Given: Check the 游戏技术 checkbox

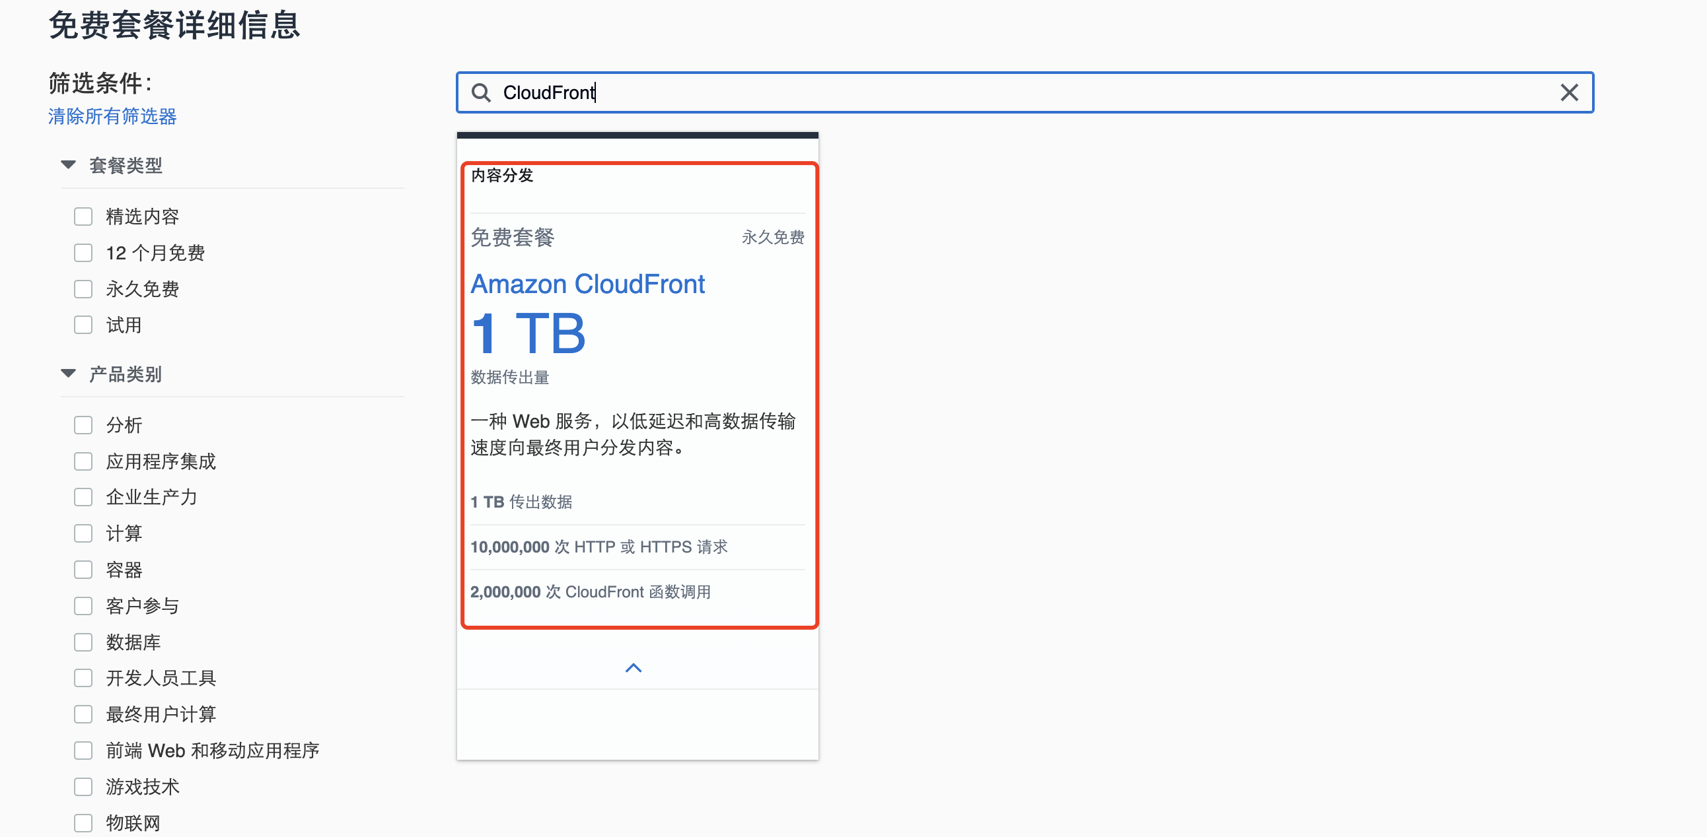Looking at the screenshot, I should (83, 787).
